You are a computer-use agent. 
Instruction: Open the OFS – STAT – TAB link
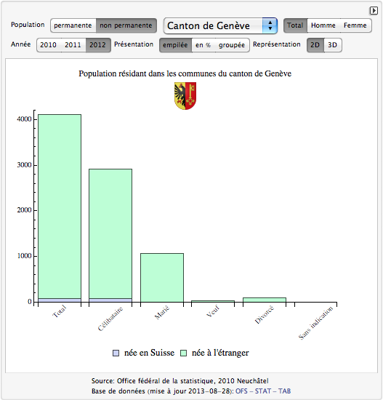263,391
